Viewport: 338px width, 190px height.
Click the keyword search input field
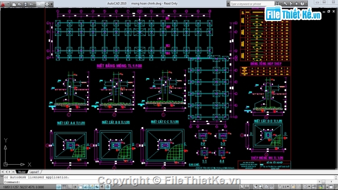[x=252, y=4]
